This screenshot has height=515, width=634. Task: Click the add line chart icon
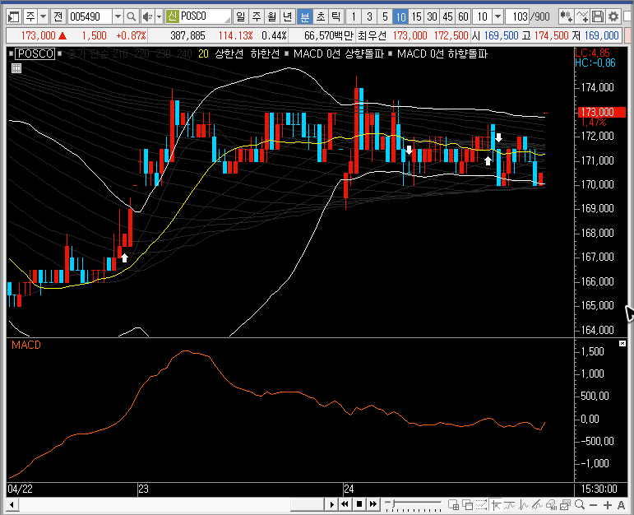582,16
